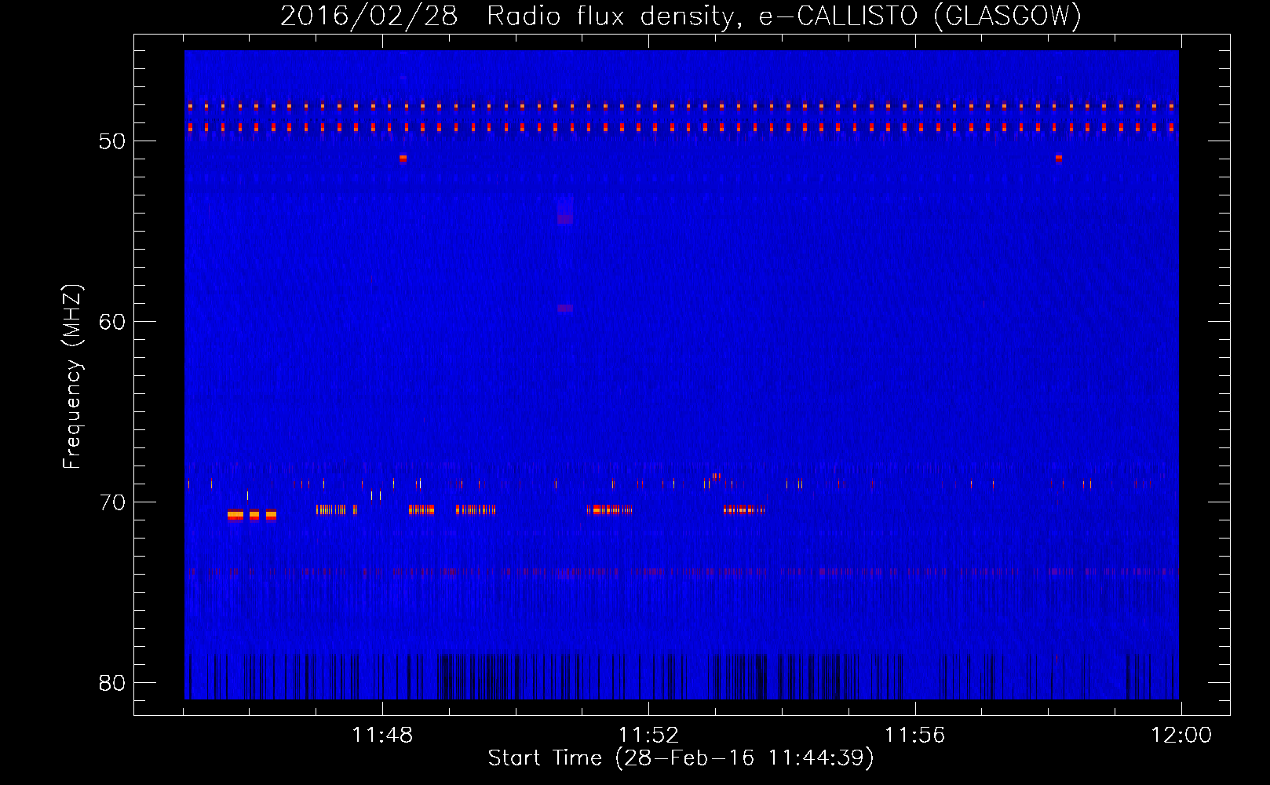Viewport: 1270px width, 785px height.
Task: Click the '70' frequency tick label
Action: click(112, 502)
